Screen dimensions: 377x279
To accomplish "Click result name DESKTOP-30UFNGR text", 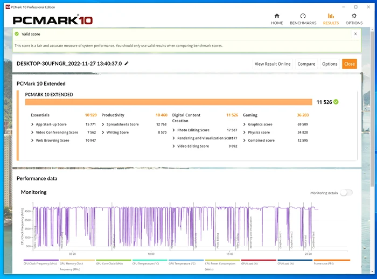I will [69, 64].
